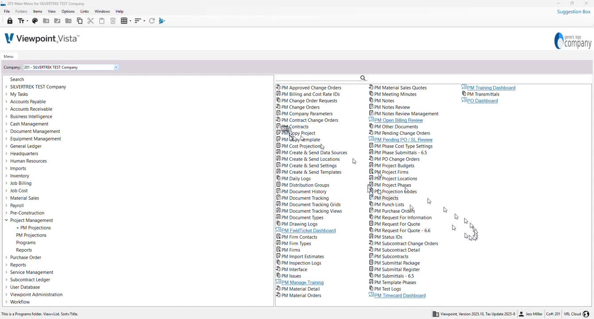Open the PM Projects program
This screenshot has width=594, height=319.
pyautogui.click(x=386, y=198)
